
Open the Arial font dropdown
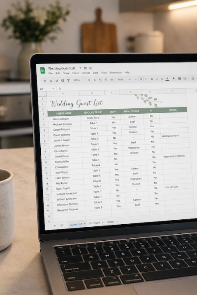(124, 80)
